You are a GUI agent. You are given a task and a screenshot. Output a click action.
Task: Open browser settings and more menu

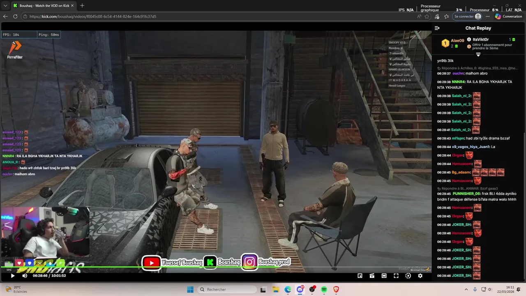pyautogui.click(x=488, y=16)
